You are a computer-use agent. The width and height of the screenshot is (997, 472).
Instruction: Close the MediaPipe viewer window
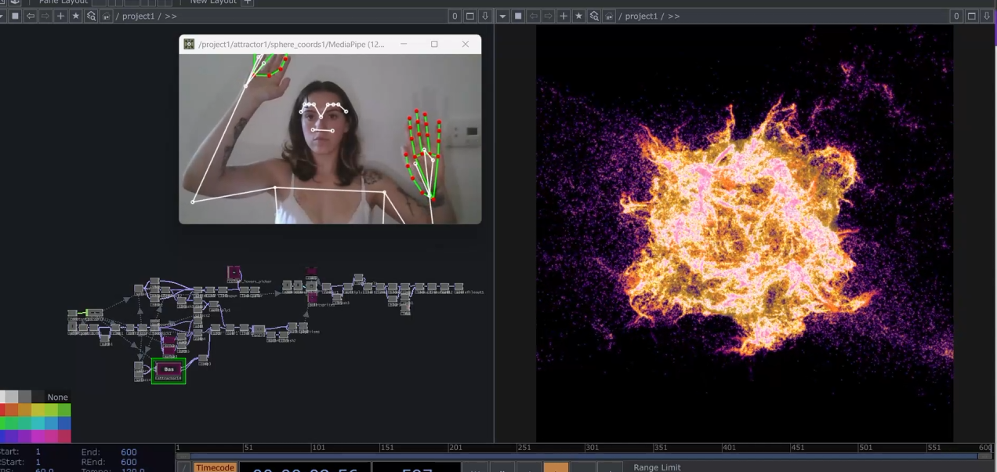tap(466, 44)
